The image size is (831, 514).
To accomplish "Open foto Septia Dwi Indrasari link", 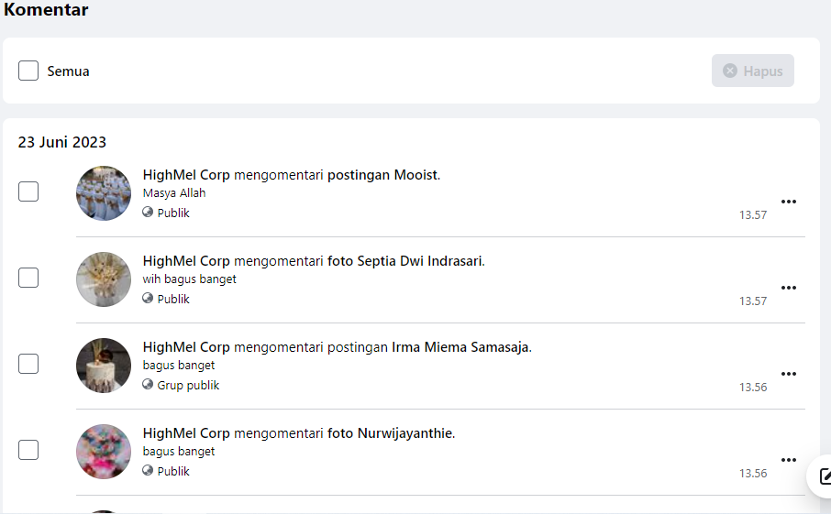I will tap(406, 261).
